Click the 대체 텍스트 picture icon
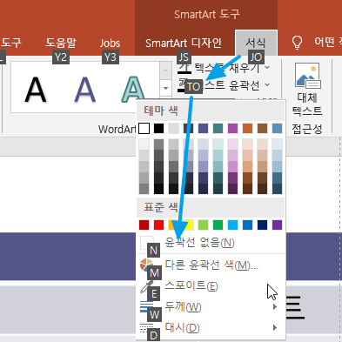This screenshot has height=342, width=342. click(x=307, y=76)
